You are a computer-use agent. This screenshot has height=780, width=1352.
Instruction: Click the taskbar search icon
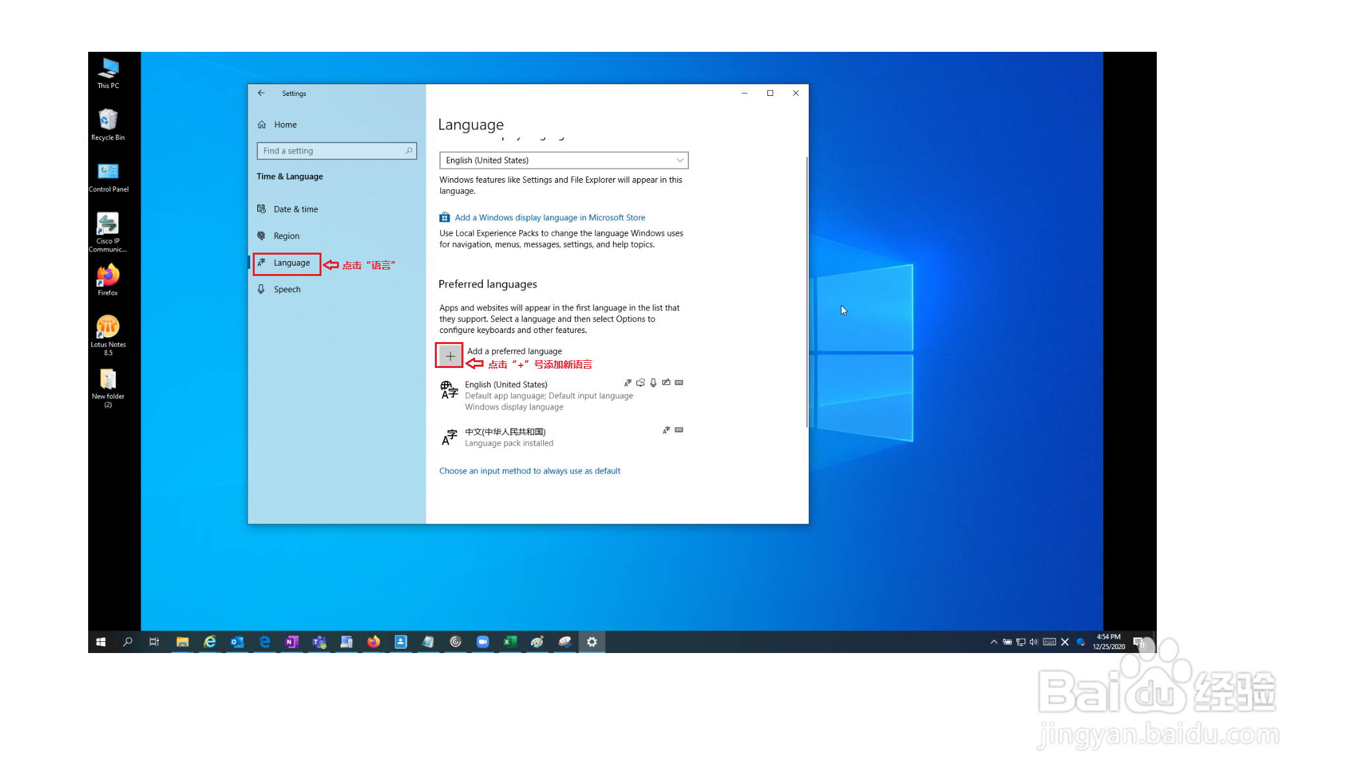click(128, 642)
